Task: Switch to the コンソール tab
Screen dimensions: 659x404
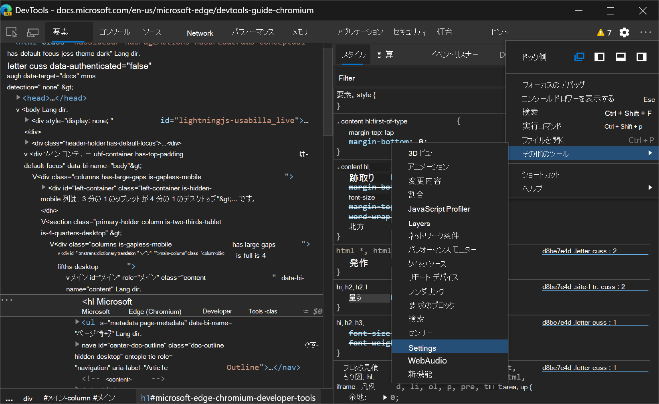Action: click(115, 32)
